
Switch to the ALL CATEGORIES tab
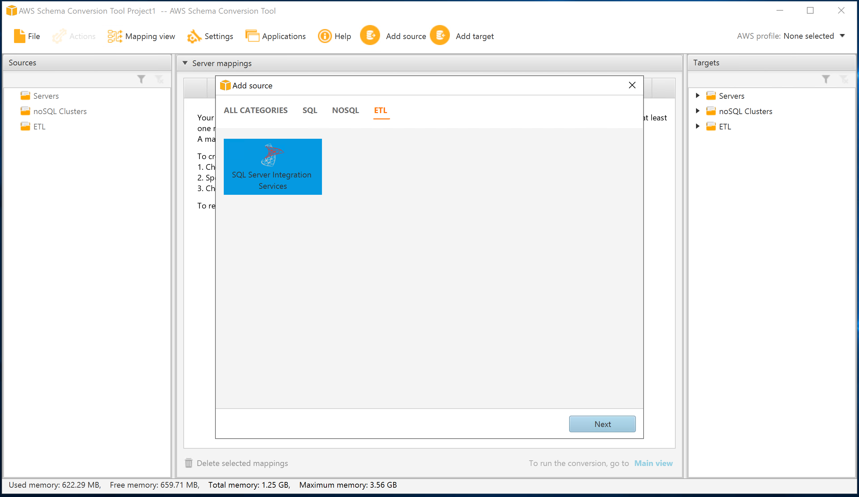pyautogui.click(x=255, y=110)
